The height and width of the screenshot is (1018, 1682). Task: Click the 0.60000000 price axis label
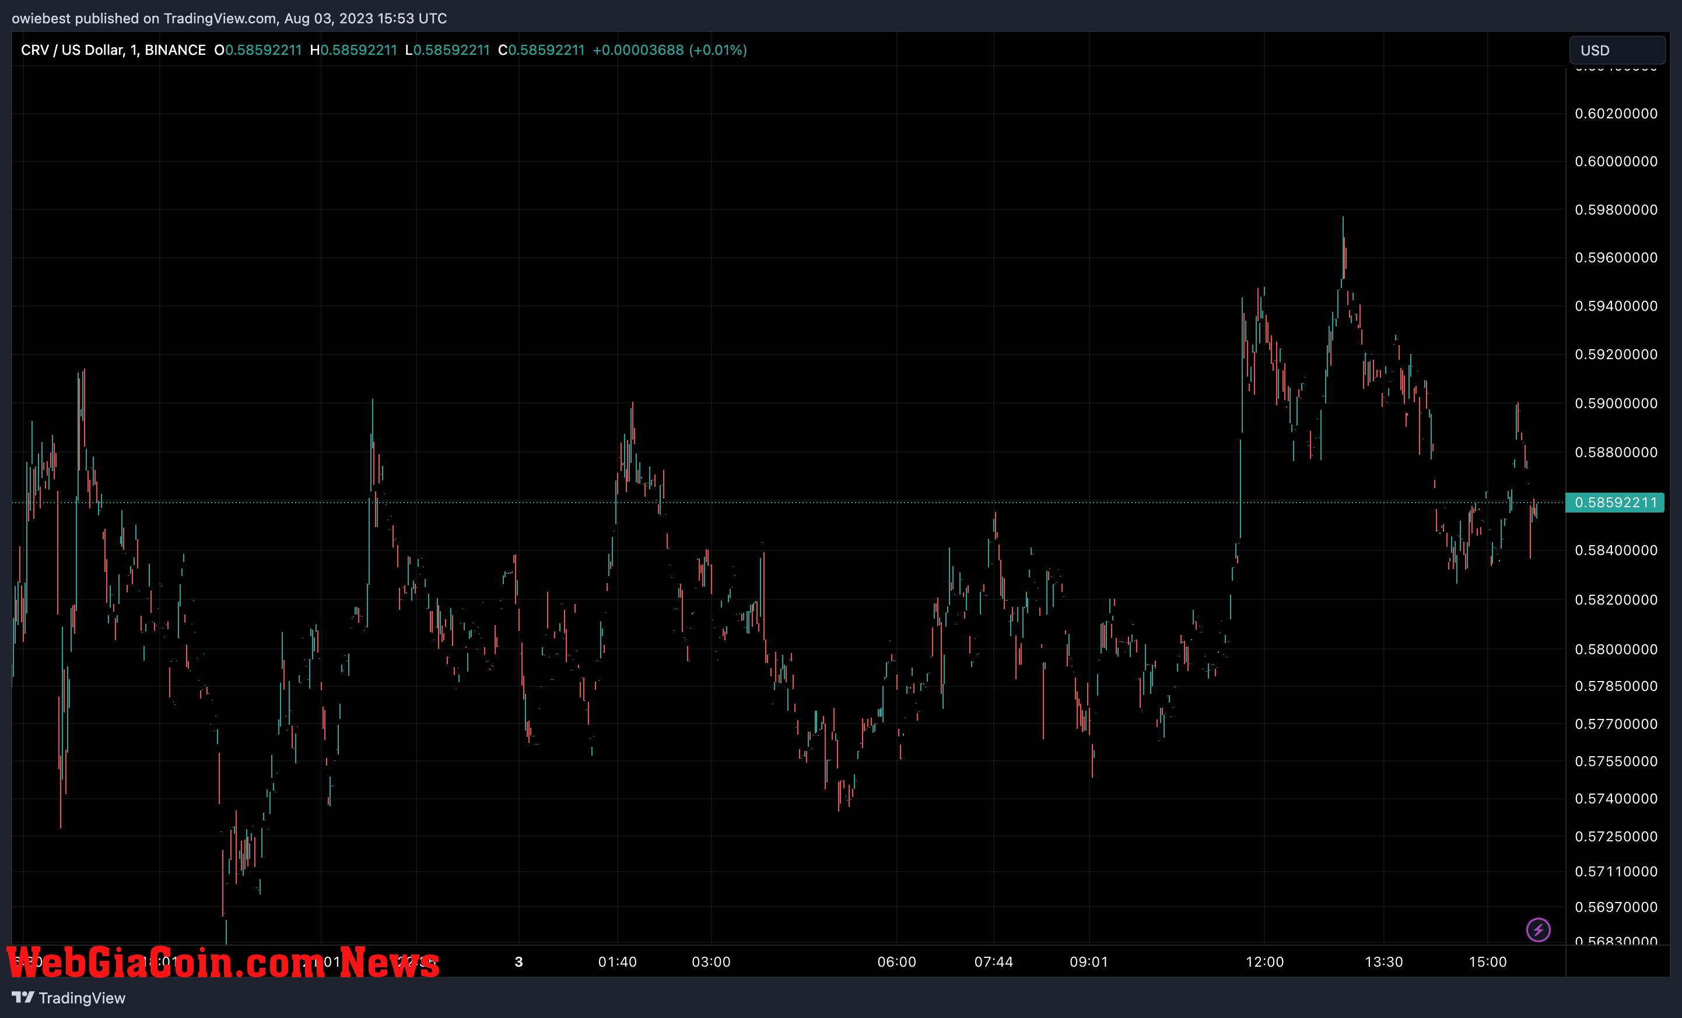pos(1616,161)
